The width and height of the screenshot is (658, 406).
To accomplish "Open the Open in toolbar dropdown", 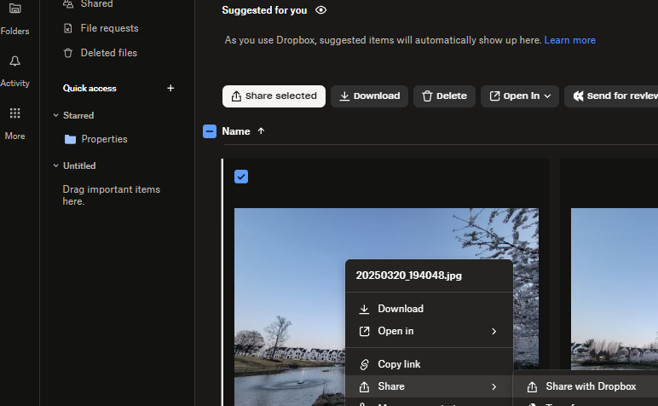I will tap(520, 96).
